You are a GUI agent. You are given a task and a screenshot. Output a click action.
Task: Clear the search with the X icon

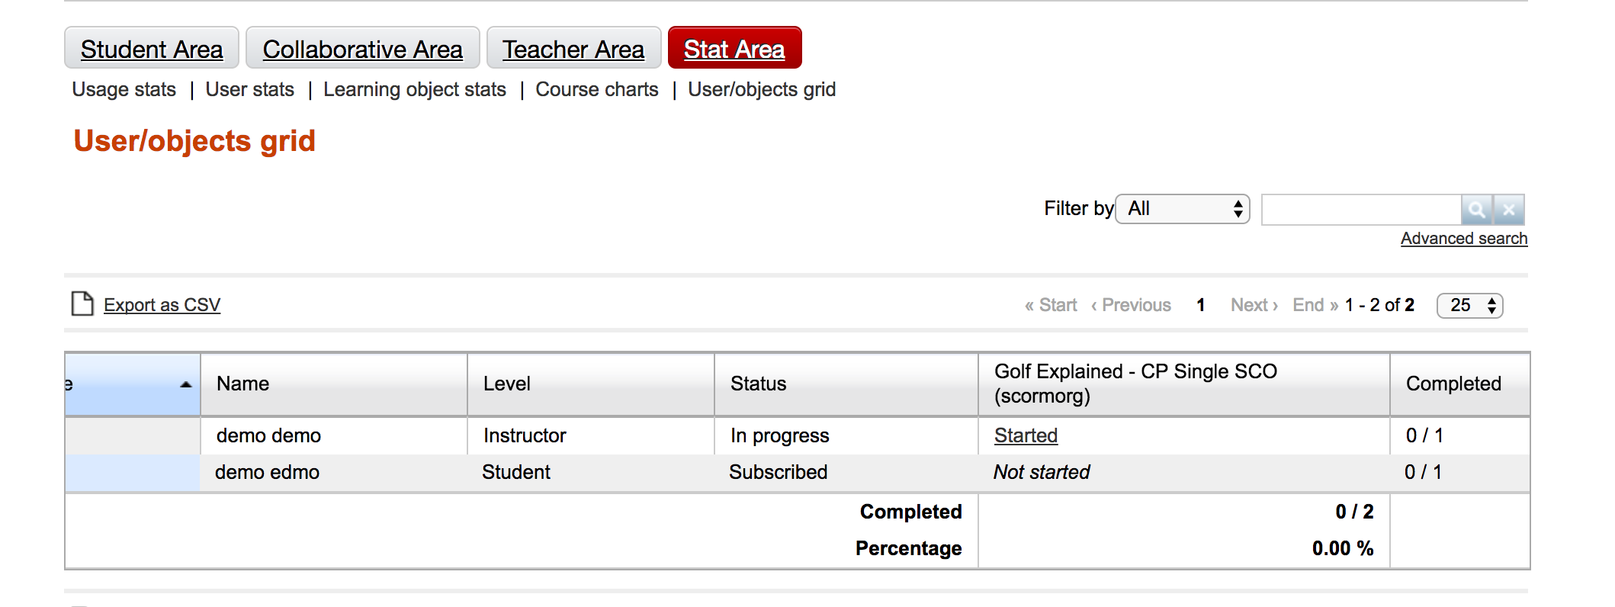coord(1509,210)
